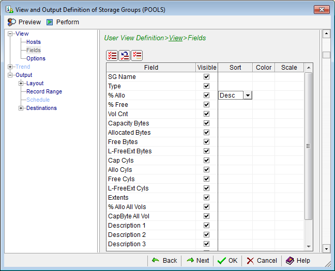
Task: Click the fields table vertical scrollbar
Action: click(309, 146)
